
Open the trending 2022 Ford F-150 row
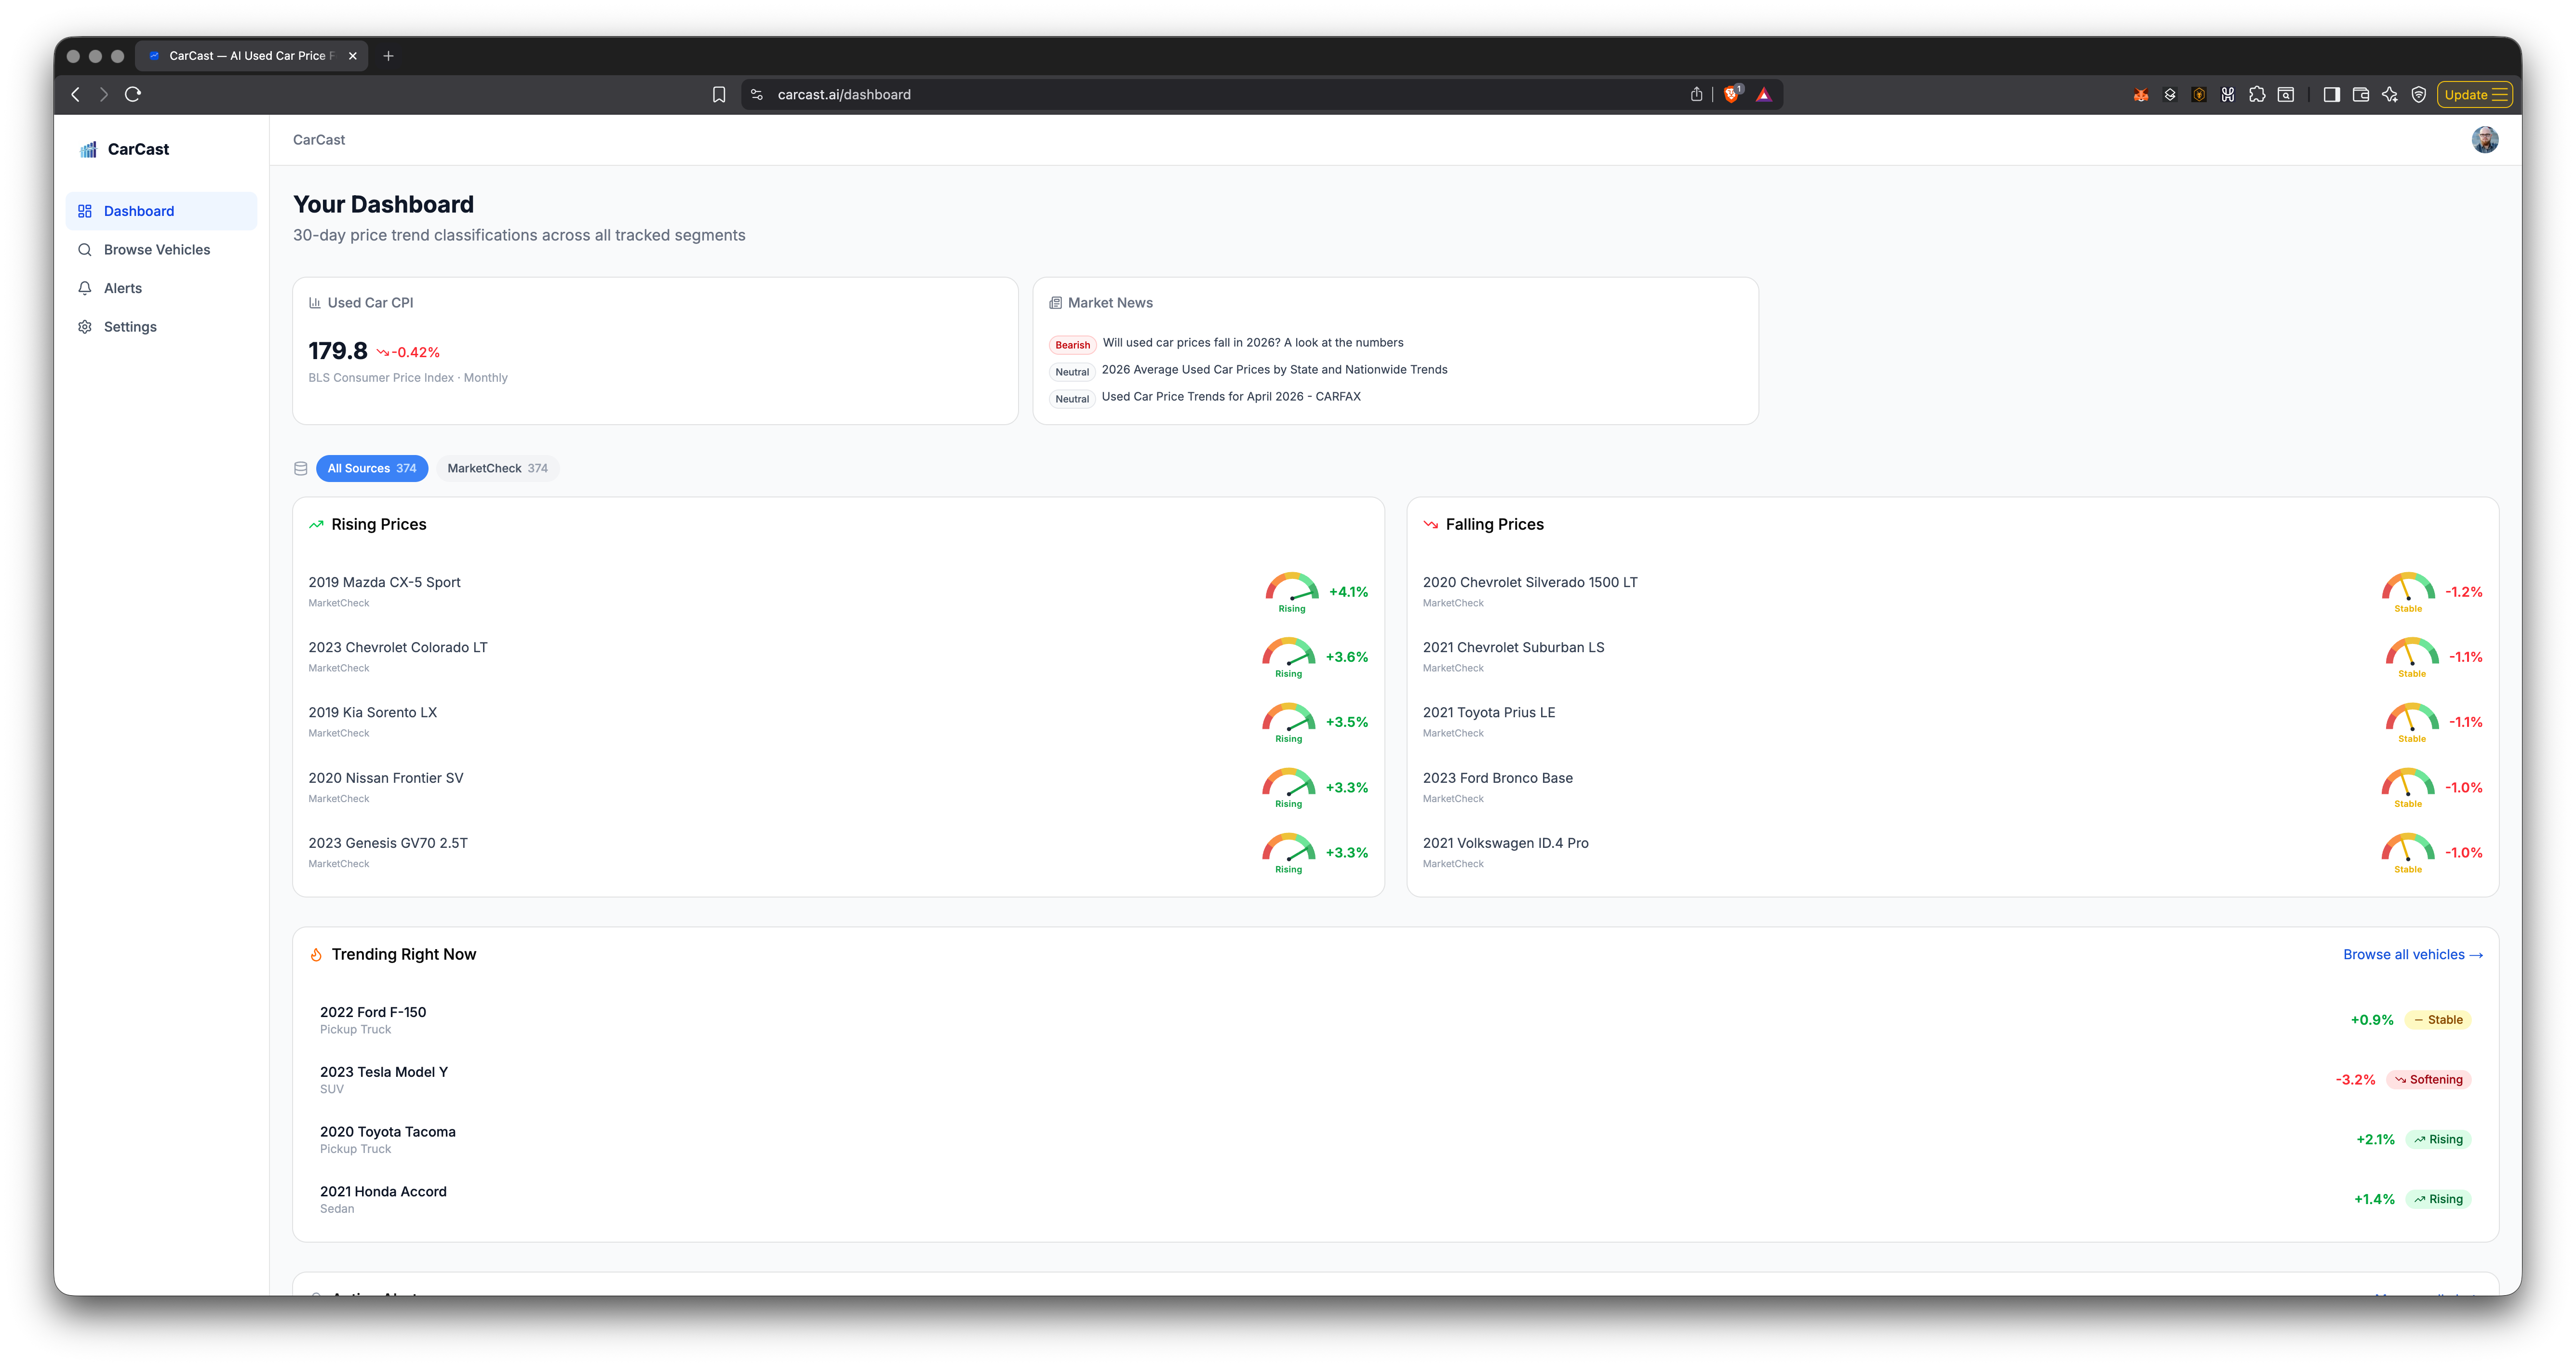[1396, 1020]
